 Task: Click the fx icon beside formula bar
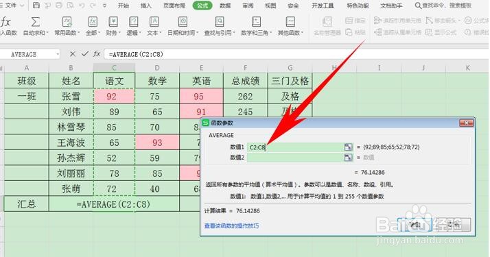97,54
